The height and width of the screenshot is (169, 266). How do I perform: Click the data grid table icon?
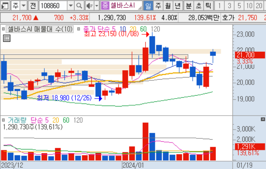(7, 38)
